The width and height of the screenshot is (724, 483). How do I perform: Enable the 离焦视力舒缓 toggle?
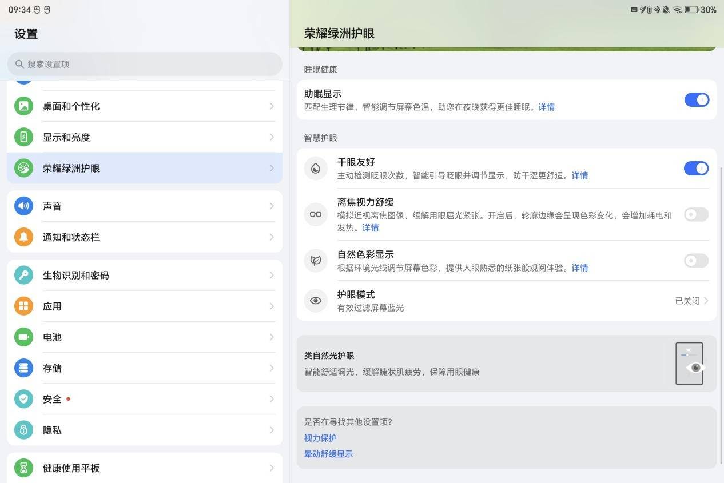pos(696,215)
